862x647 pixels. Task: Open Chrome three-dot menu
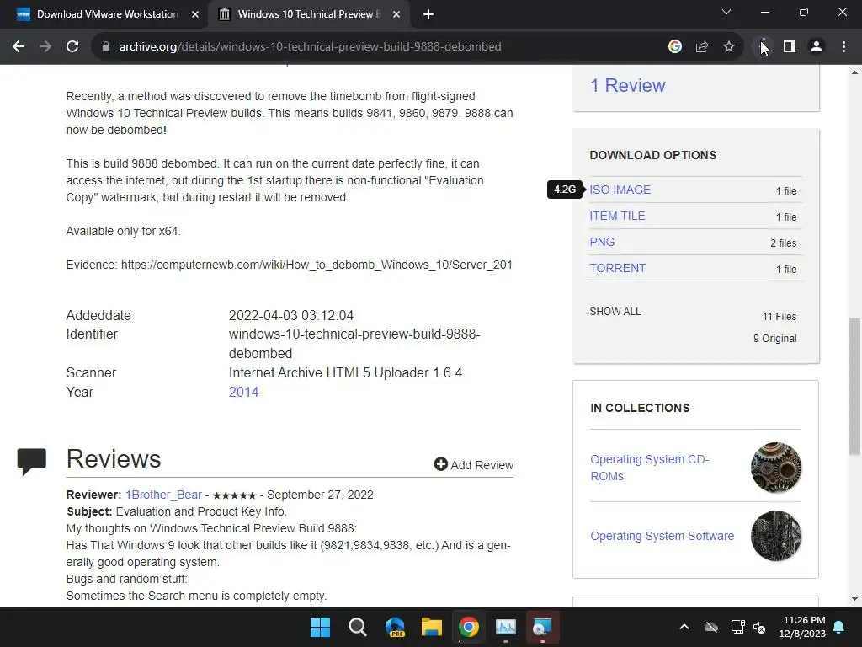coord(843,47)
